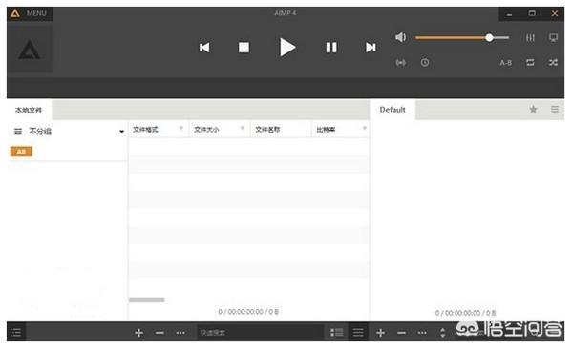
Task: Click the playlist status text 0 / 00:00:00:00 / 0 B
Action: pyautogui.click(x=466, y=313)
